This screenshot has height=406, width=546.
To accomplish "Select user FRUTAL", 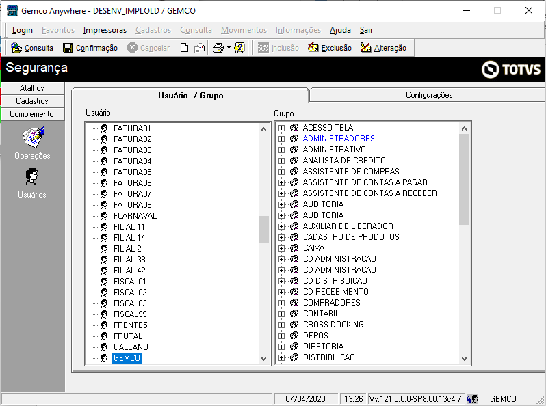I will coord(128,336).
